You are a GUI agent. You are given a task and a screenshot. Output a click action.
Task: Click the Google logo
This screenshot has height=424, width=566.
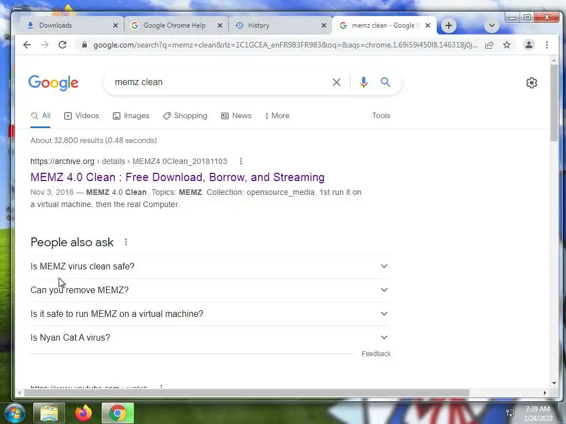click(54, 83)
